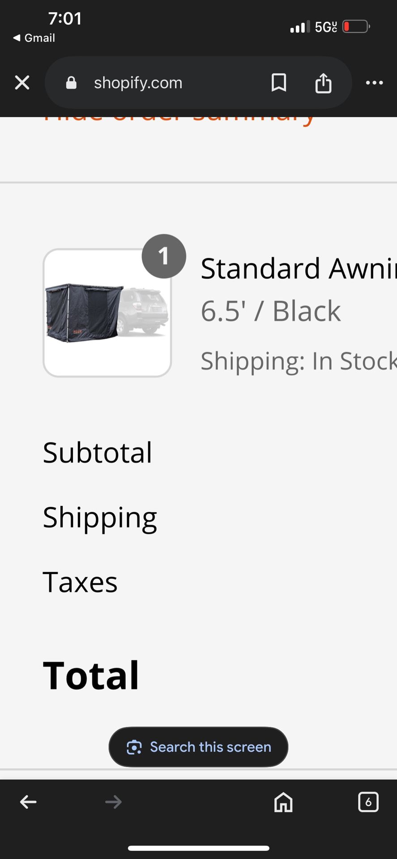Go back with the left arrow
This screenshot has width=397, height=859.
pos(28,802)
